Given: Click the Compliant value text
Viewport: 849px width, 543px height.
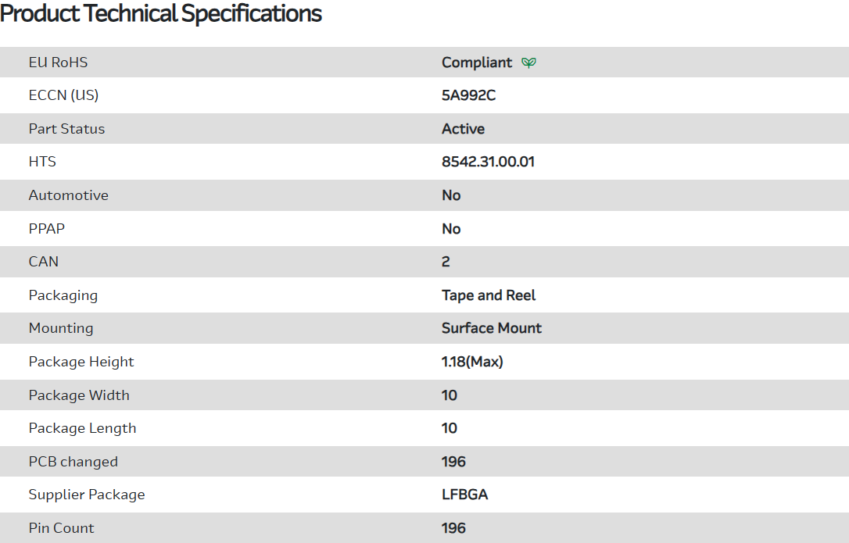Looking at the screenshot, I should pyautogui.click(x=477, y=63).
